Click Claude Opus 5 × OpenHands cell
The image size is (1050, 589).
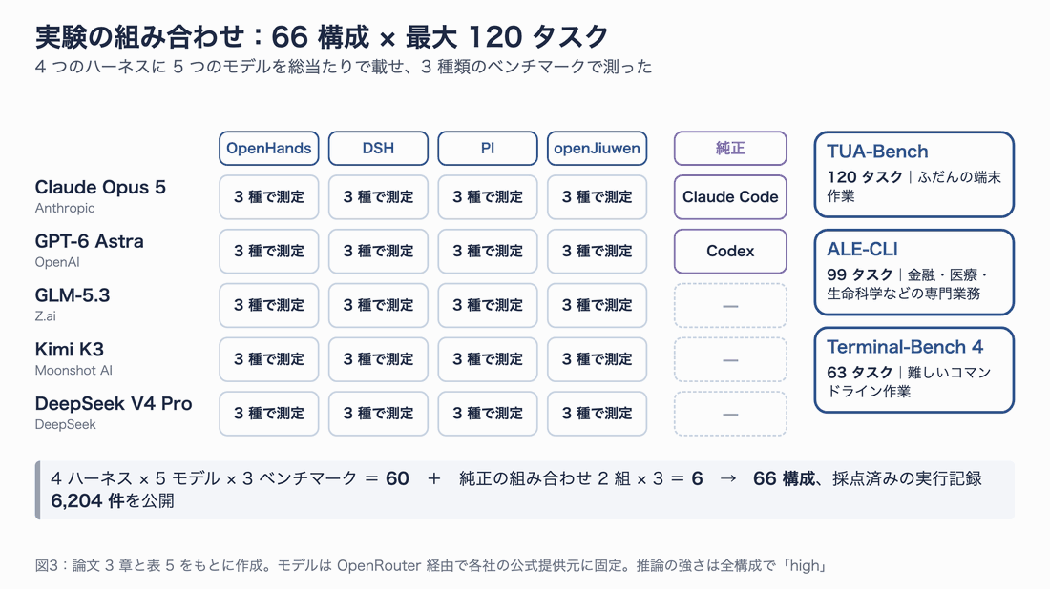(268, 197)
